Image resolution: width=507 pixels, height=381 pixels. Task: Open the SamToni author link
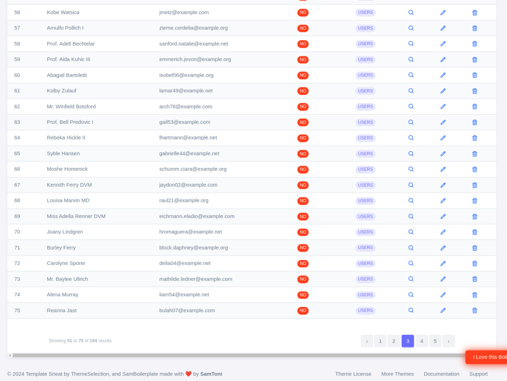(x=211, y=374)
